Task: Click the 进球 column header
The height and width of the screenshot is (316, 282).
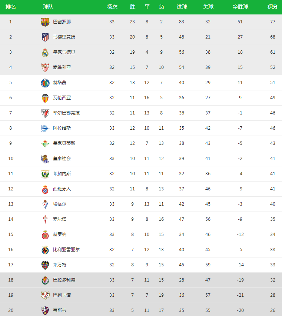Action: point(182,7)
